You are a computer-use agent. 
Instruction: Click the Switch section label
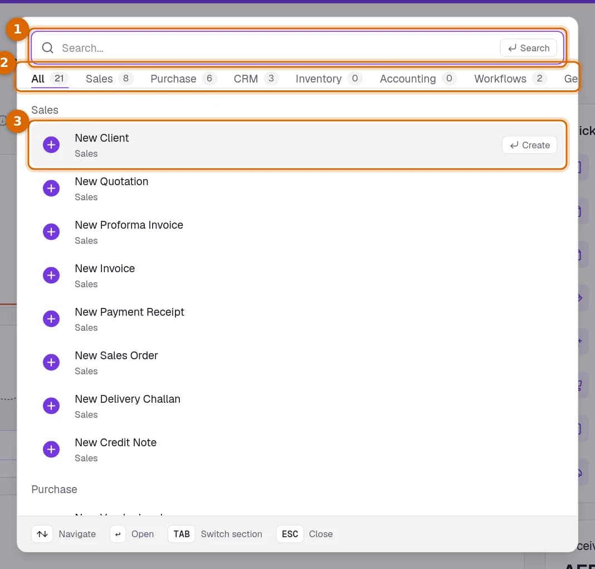point(231,534)
